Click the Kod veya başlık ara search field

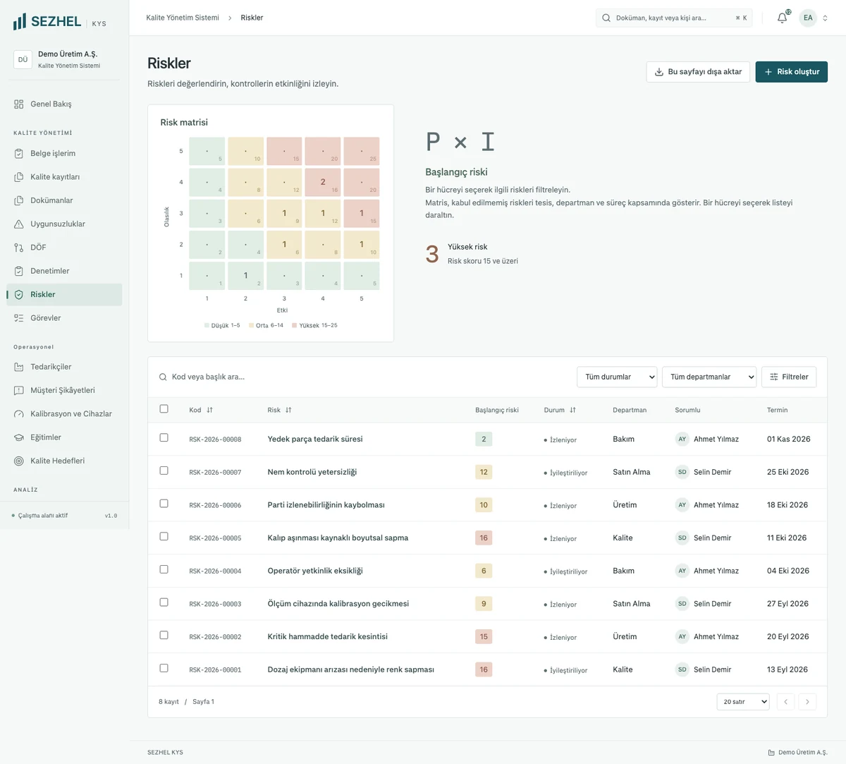point(363,377)
